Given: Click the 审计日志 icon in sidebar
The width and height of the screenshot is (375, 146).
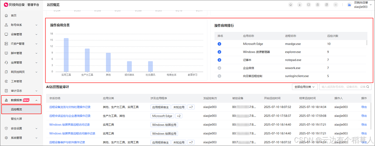Looking at the screenshot, I should coord(6,91).
